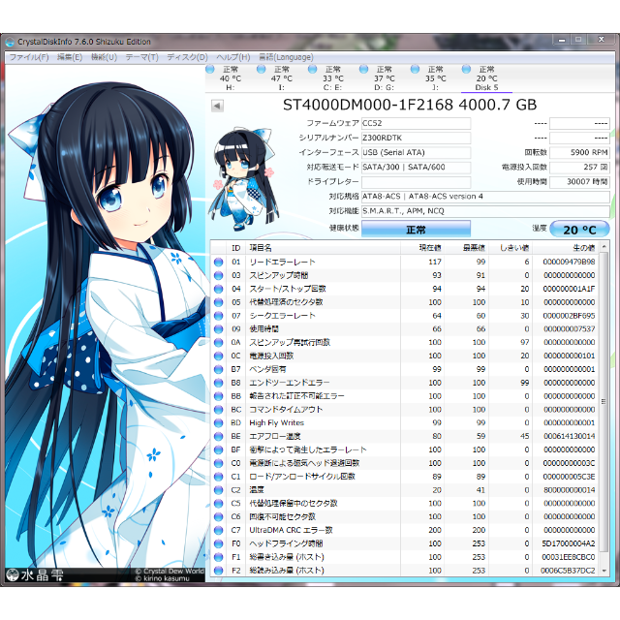The image size is (620, 620).
Task: Click status dot of row C5
Action: pos(218,504)
